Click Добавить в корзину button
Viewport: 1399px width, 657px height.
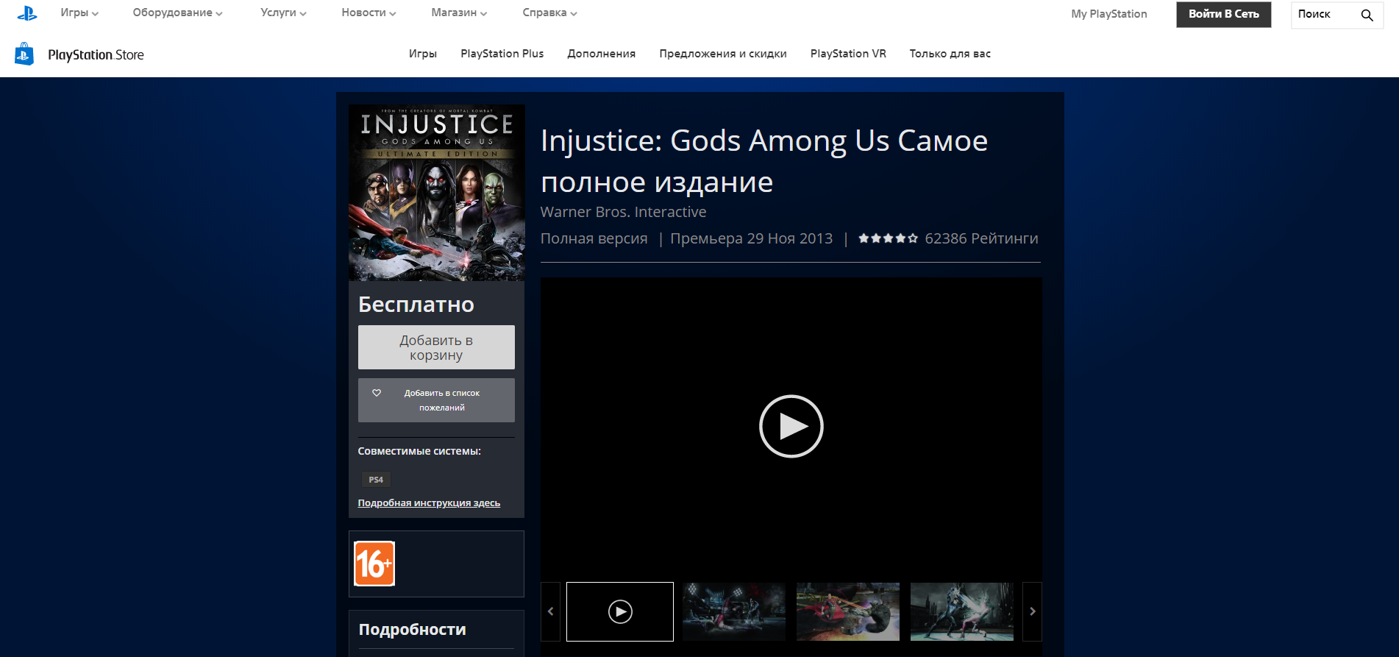(x=436, y=347)
